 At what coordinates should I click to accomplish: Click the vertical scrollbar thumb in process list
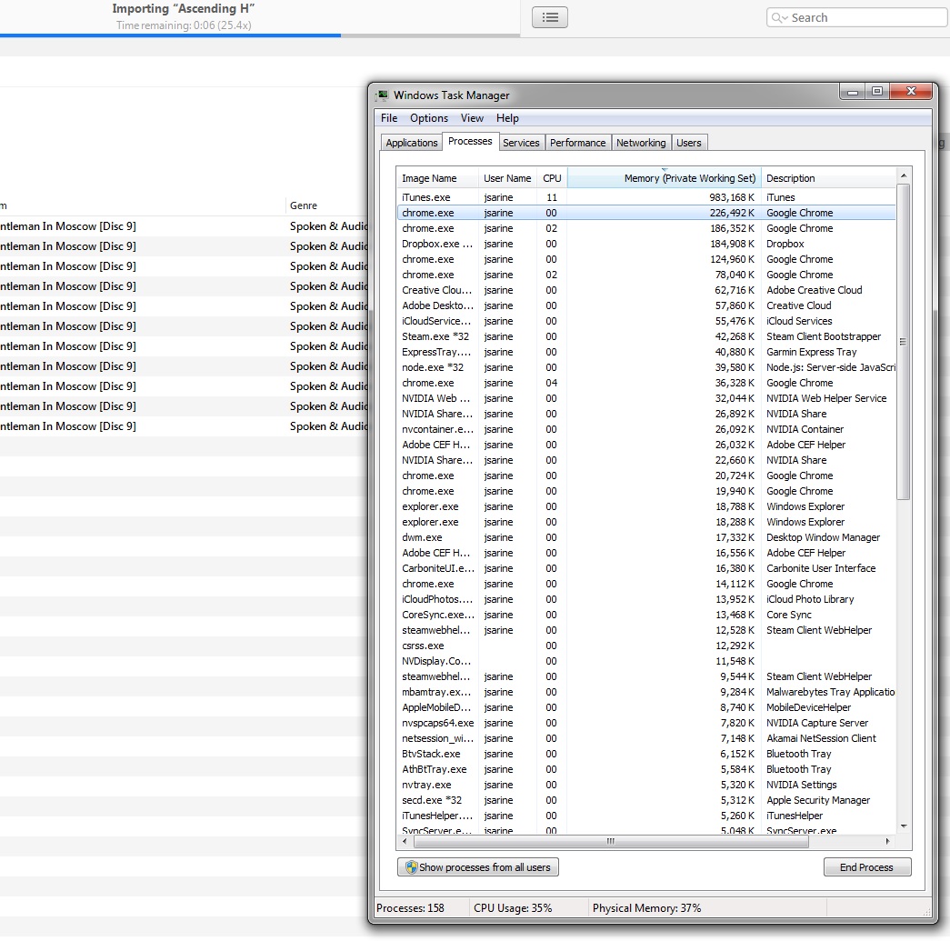(904, 342)
